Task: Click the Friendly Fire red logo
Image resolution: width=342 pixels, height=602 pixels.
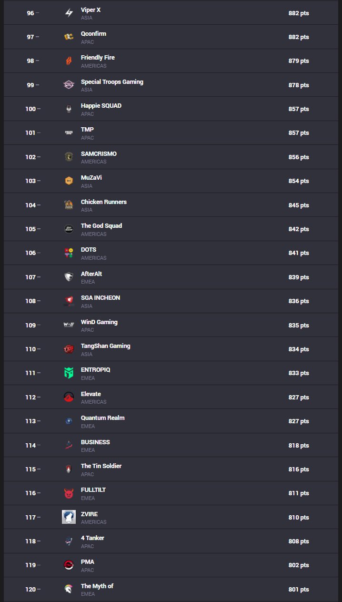Action: (x=69, y=61)
